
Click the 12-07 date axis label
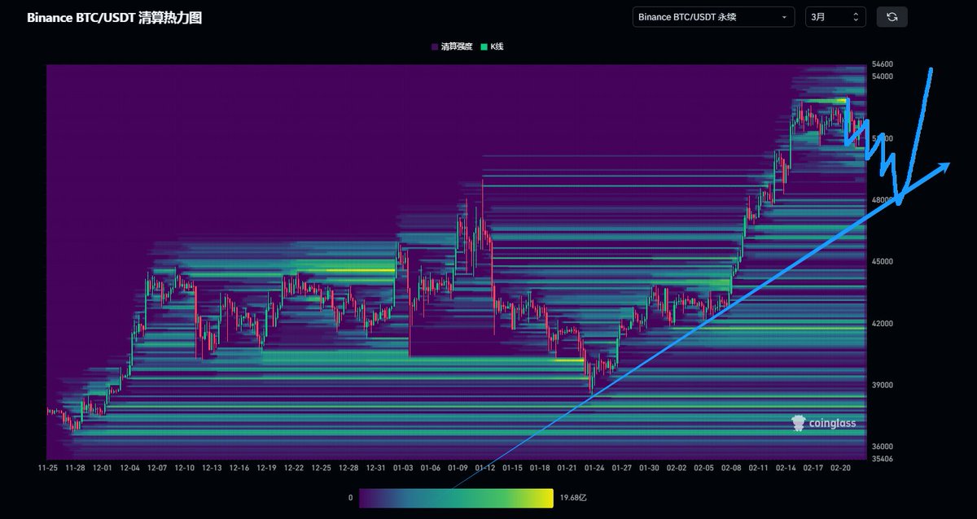[157, 468]
